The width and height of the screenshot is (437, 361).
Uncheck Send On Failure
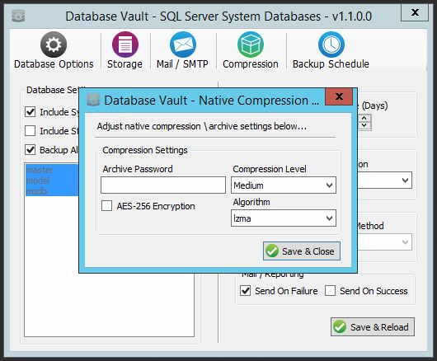point(245,290)
